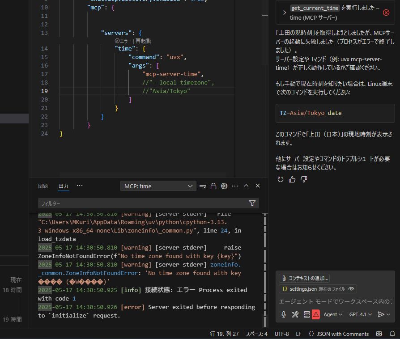Send the chat message
The image size is (400, 339).
[381, 314]
